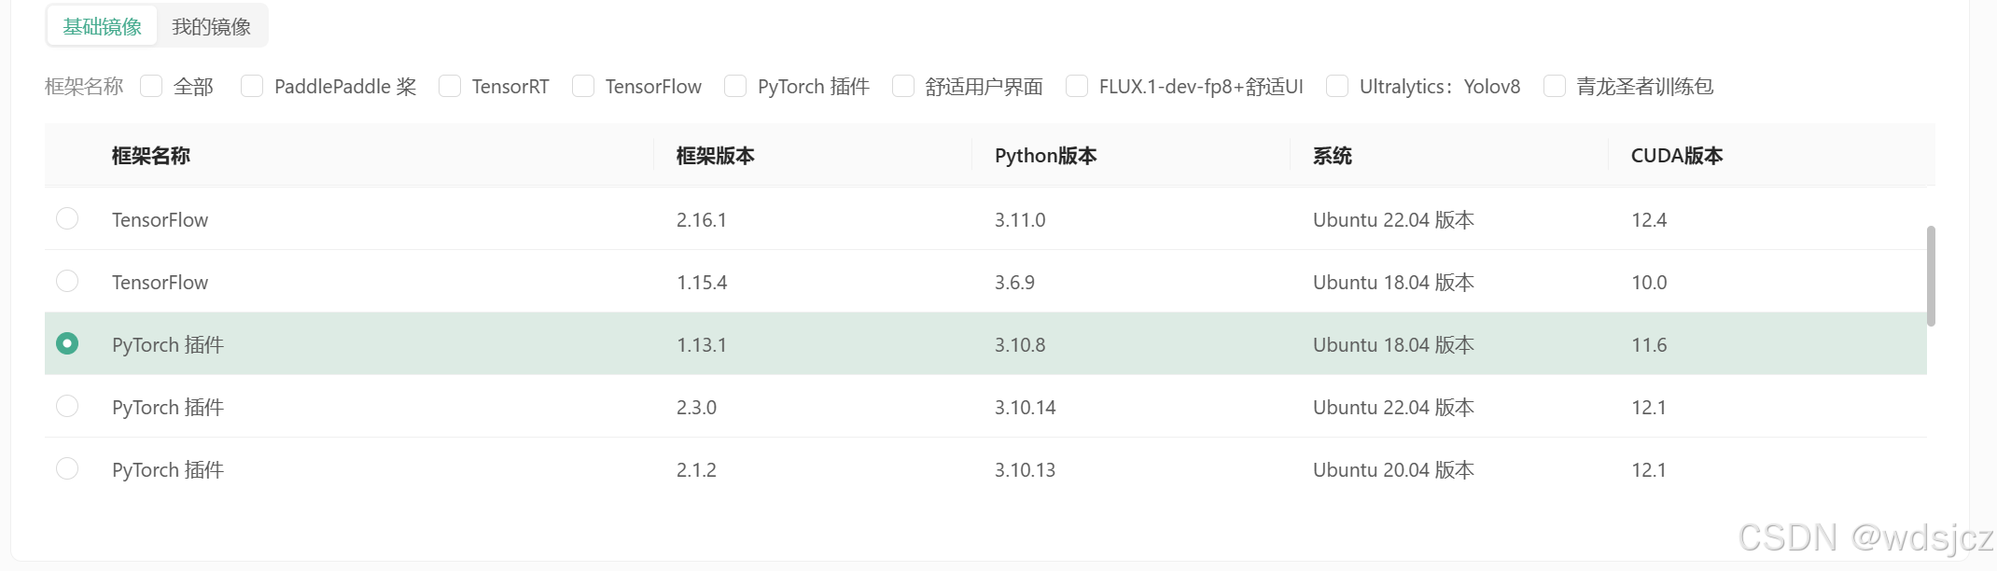Click Python version 3.10.14 cell

point(1025,408)
